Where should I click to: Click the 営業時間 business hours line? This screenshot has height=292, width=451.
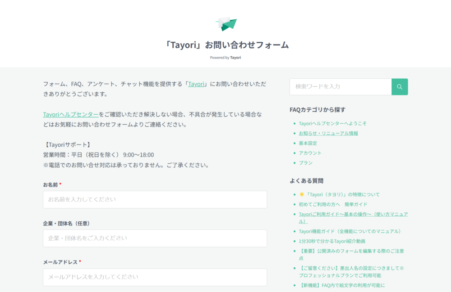pos(98,155)
